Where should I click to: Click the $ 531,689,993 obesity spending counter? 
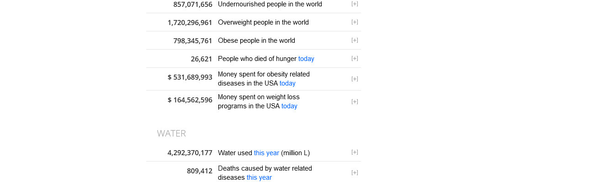pos(190,77)
